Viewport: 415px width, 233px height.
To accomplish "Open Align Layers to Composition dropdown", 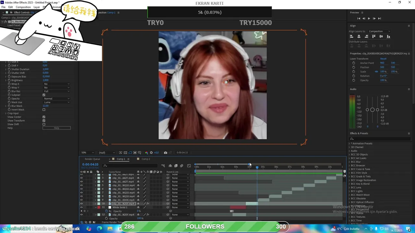I will pyautogui.click(x=379, y=31).
